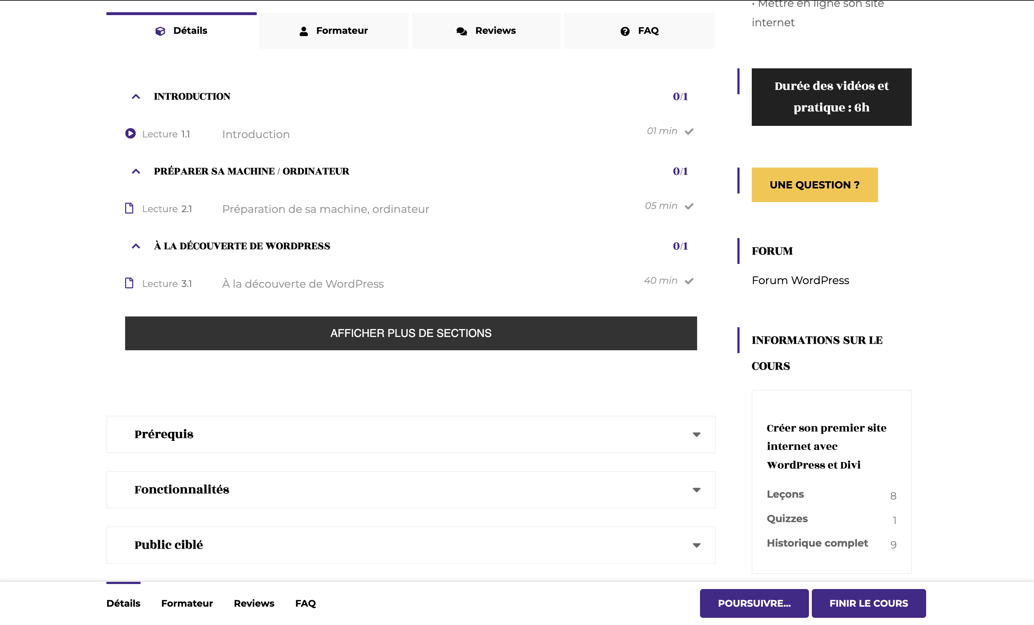
Task: Click the yellow UNE QUESTION ? button
Action: [814, 185]
